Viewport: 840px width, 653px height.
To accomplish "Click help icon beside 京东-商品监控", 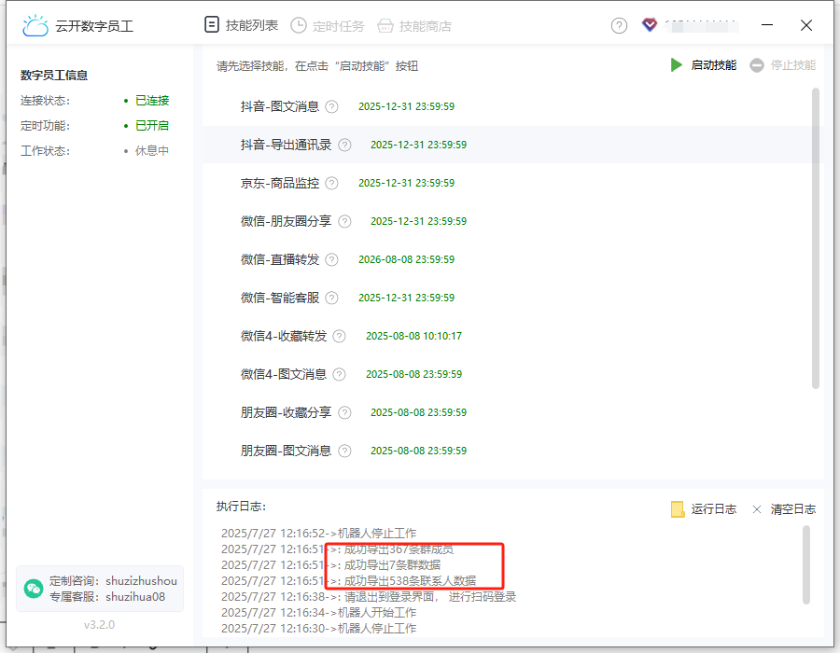I will [332, 183].
